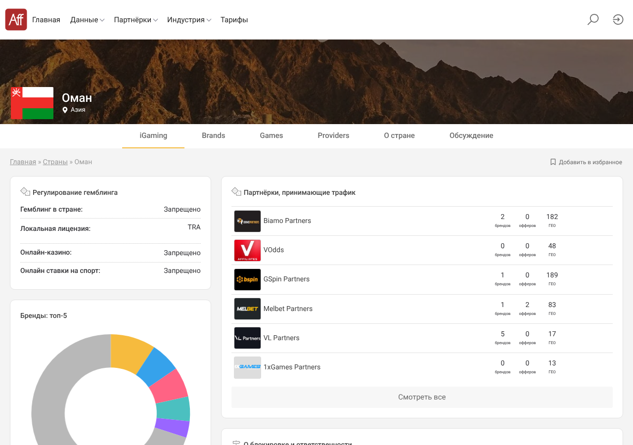Expand the Данные dropdown menu
Screen dimensions: 633x445
(87, 20)
